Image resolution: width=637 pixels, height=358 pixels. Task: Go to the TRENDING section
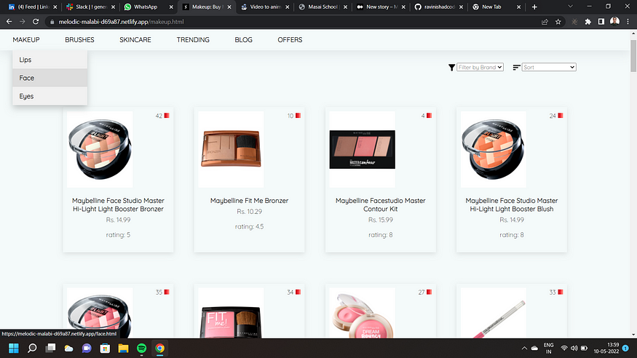pos(193,40)
